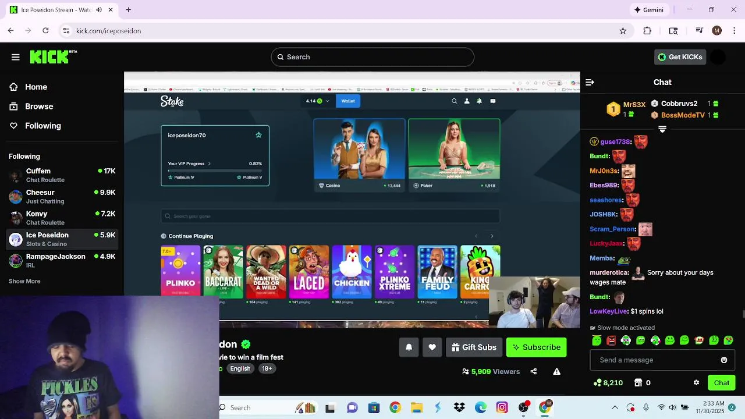
Task: Open the Chrome extensions puzzle icon
Action: [x=647, y=31]
